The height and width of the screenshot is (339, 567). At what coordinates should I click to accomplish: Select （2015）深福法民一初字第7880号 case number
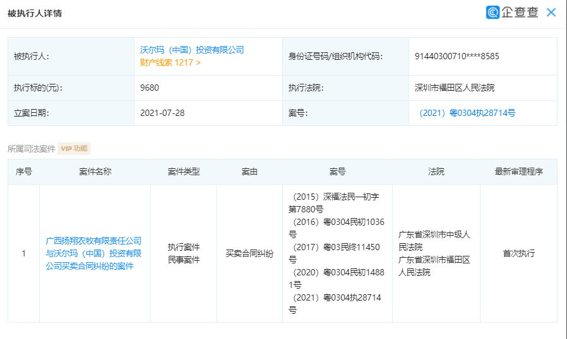coord(334,203)
